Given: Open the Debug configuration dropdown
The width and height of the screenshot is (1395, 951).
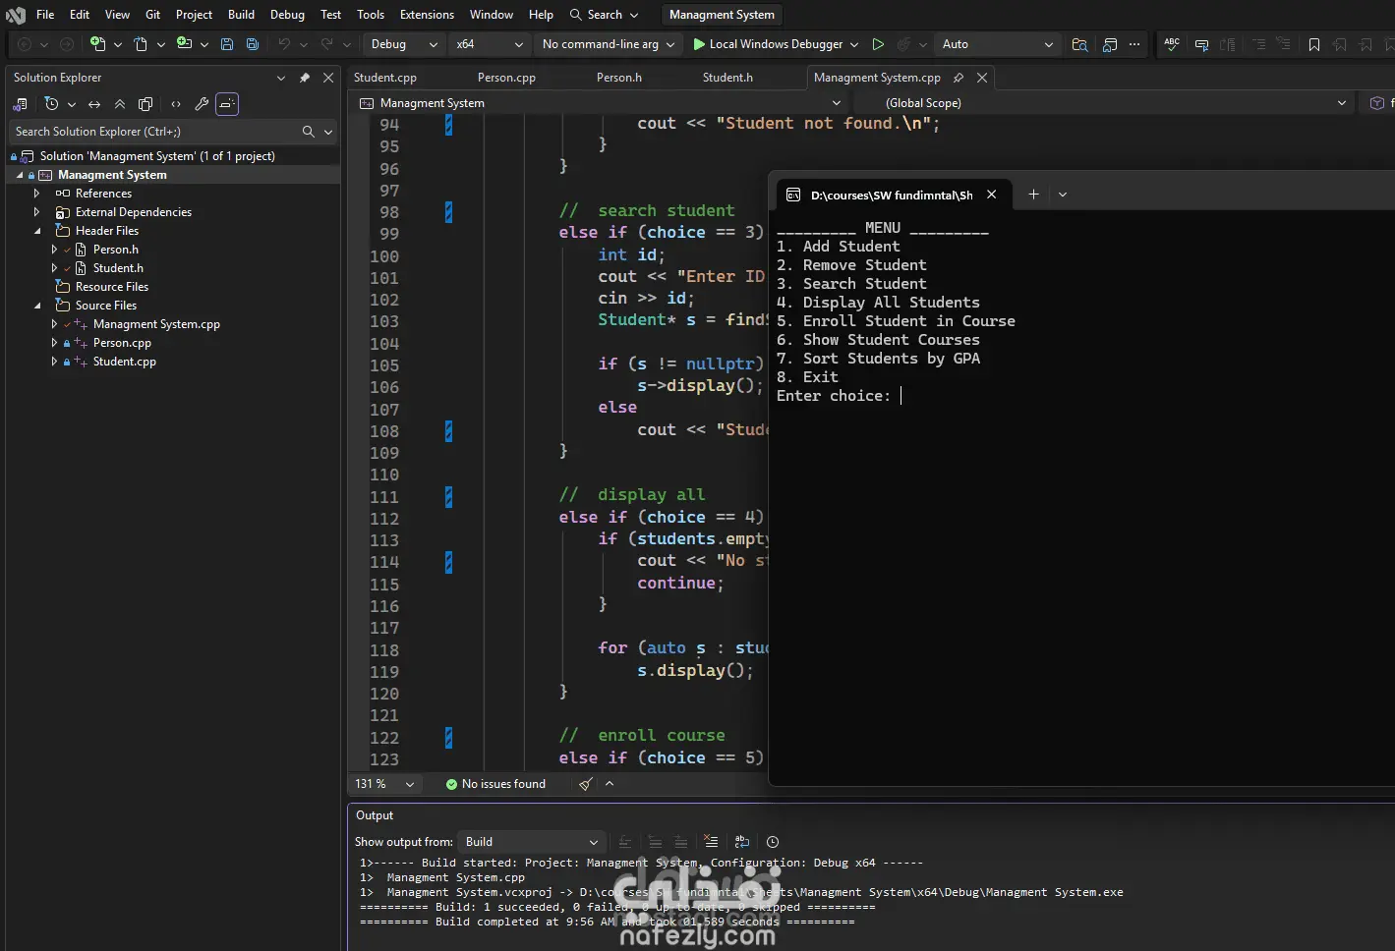Looking at the screenshot, I should tap(404, 44).
